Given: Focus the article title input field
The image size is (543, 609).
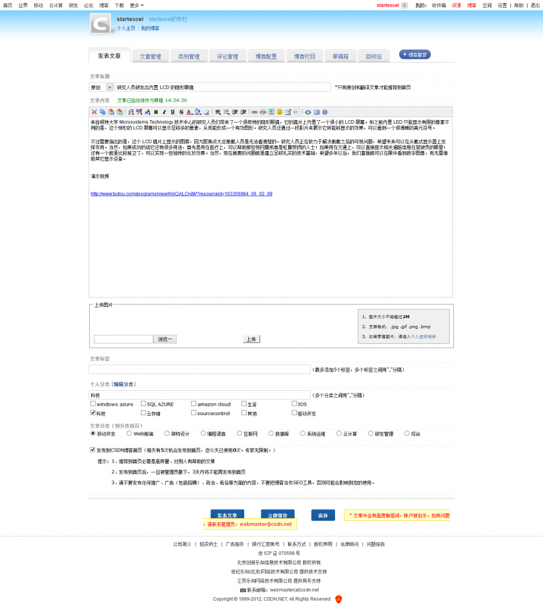Looking at the screenshot, I should pyautogui.click(x=223, y=87).
